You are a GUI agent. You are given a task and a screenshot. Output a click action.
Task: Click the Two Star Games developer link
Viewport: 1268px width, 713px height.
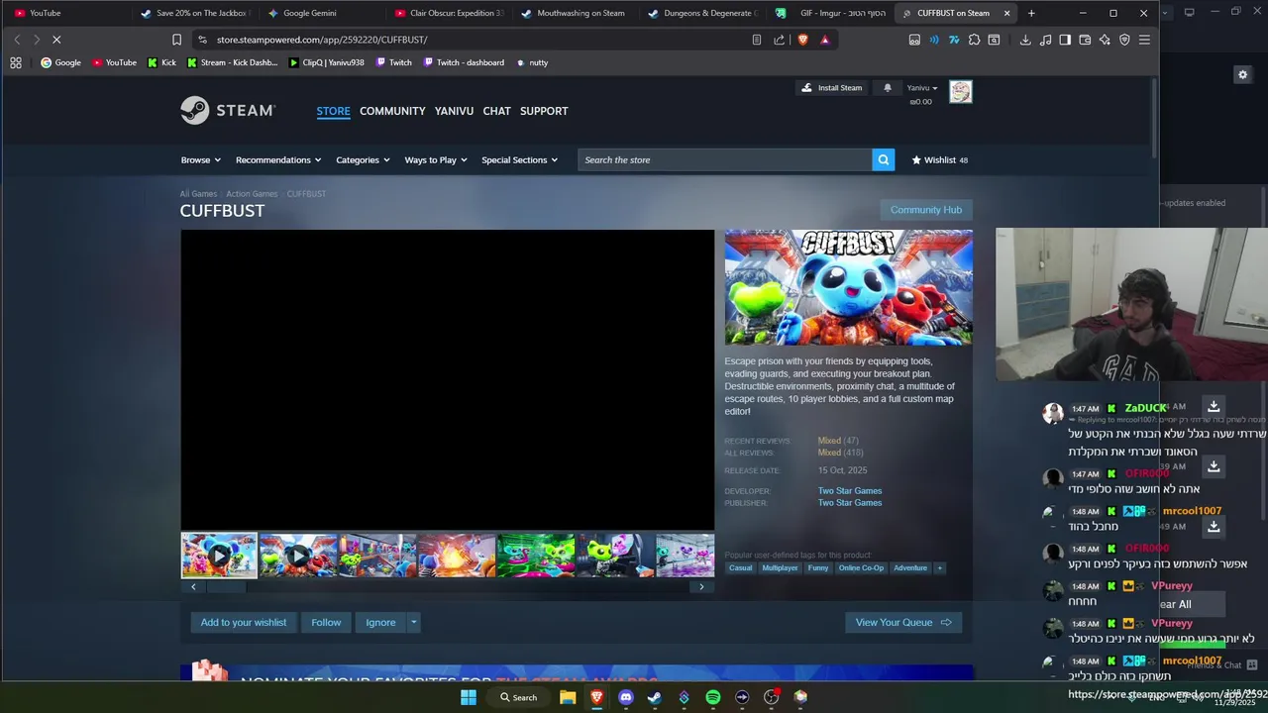click(x=850, y=491)
